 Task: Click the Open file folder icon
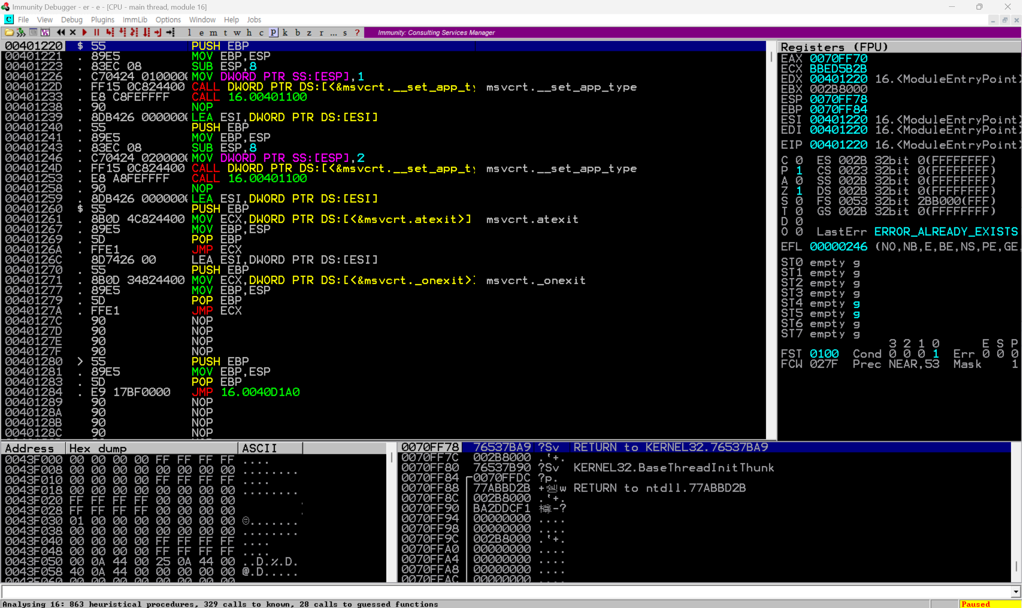9,32
